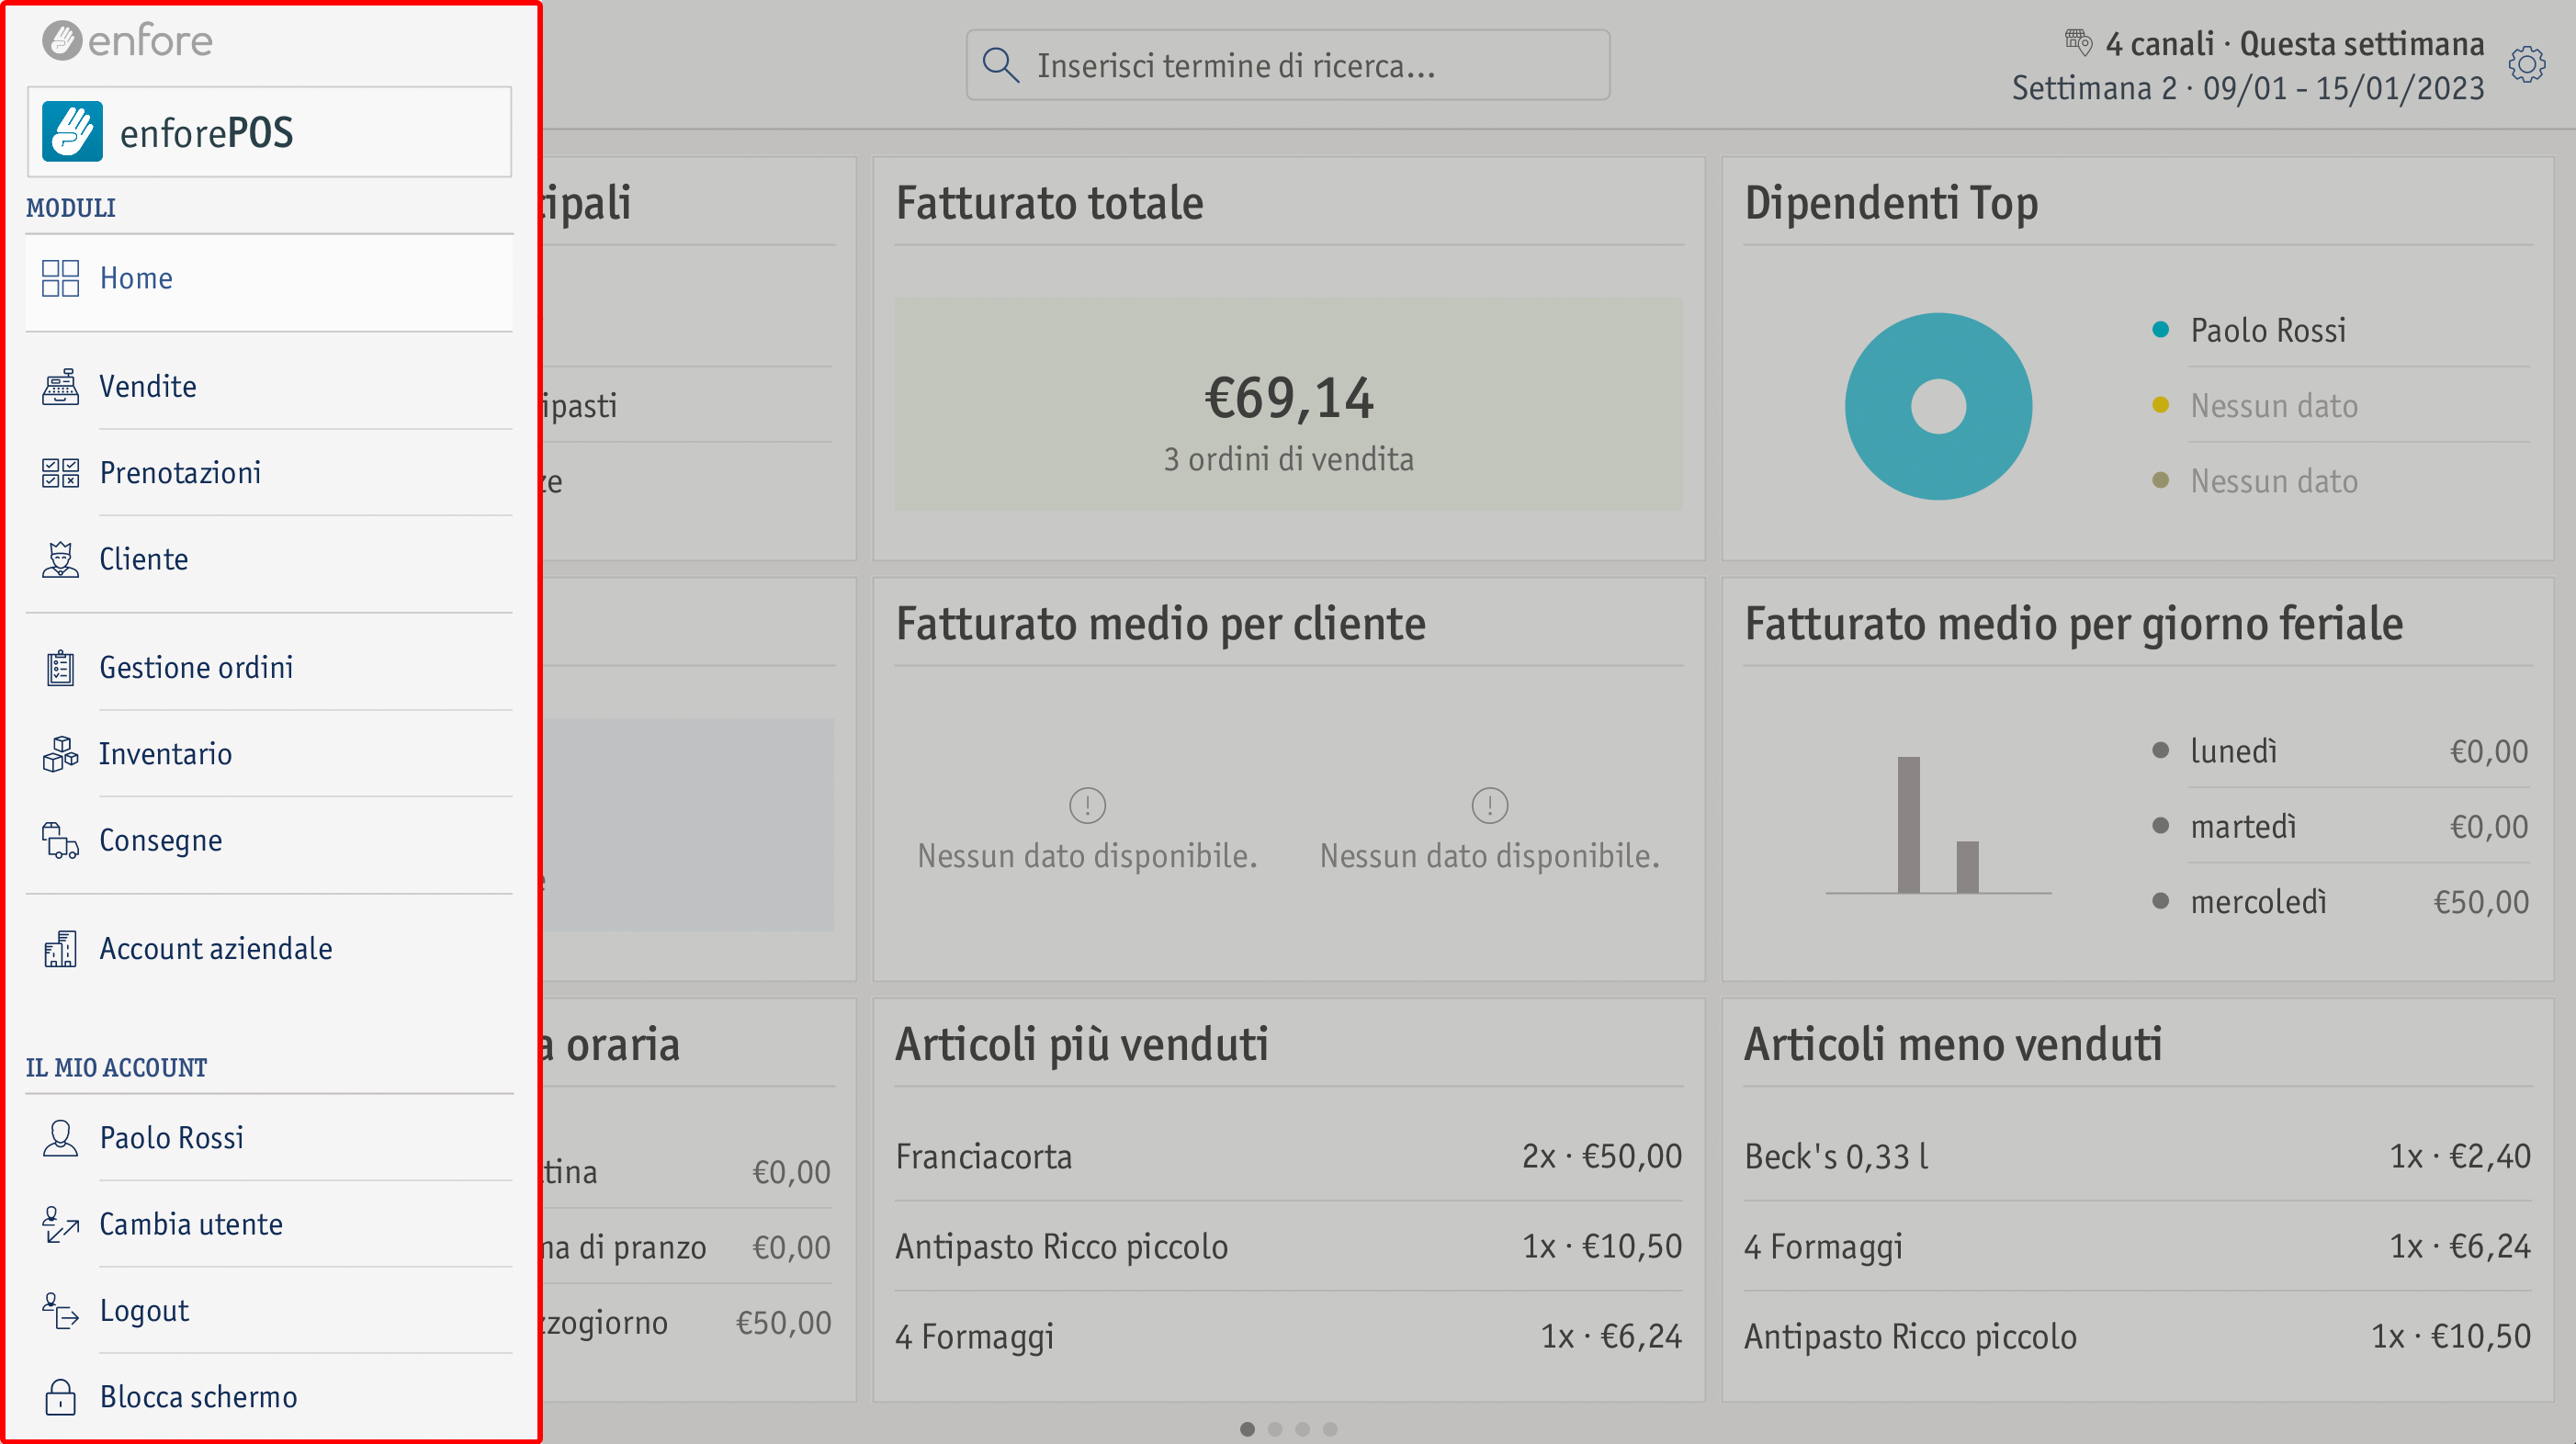Click the 3 ordini di vendita label

coord(1288,459)
